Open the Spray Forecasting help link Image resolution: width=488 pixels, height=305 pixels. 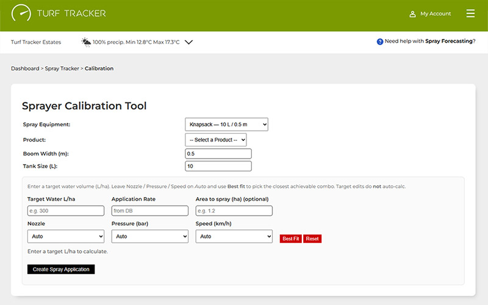pos(448,41)
